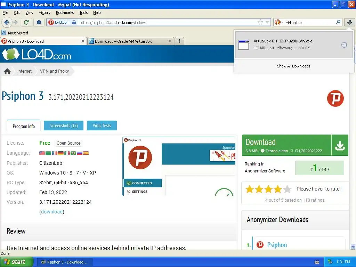Screen dimensions: 356x267
Task: Rate with the first star
Action: (x=250, y=189)
